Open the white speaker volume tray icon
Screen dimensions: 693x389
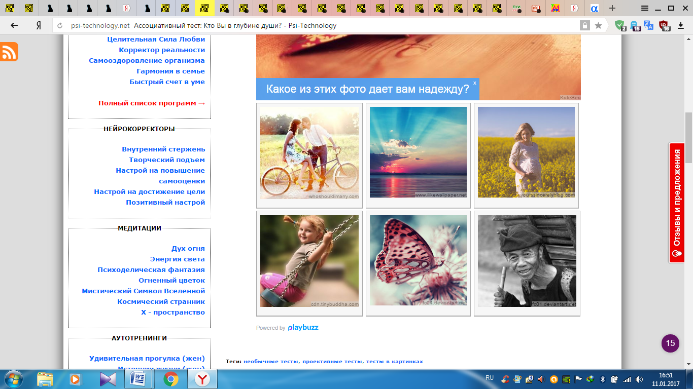(x=639, y=379)
